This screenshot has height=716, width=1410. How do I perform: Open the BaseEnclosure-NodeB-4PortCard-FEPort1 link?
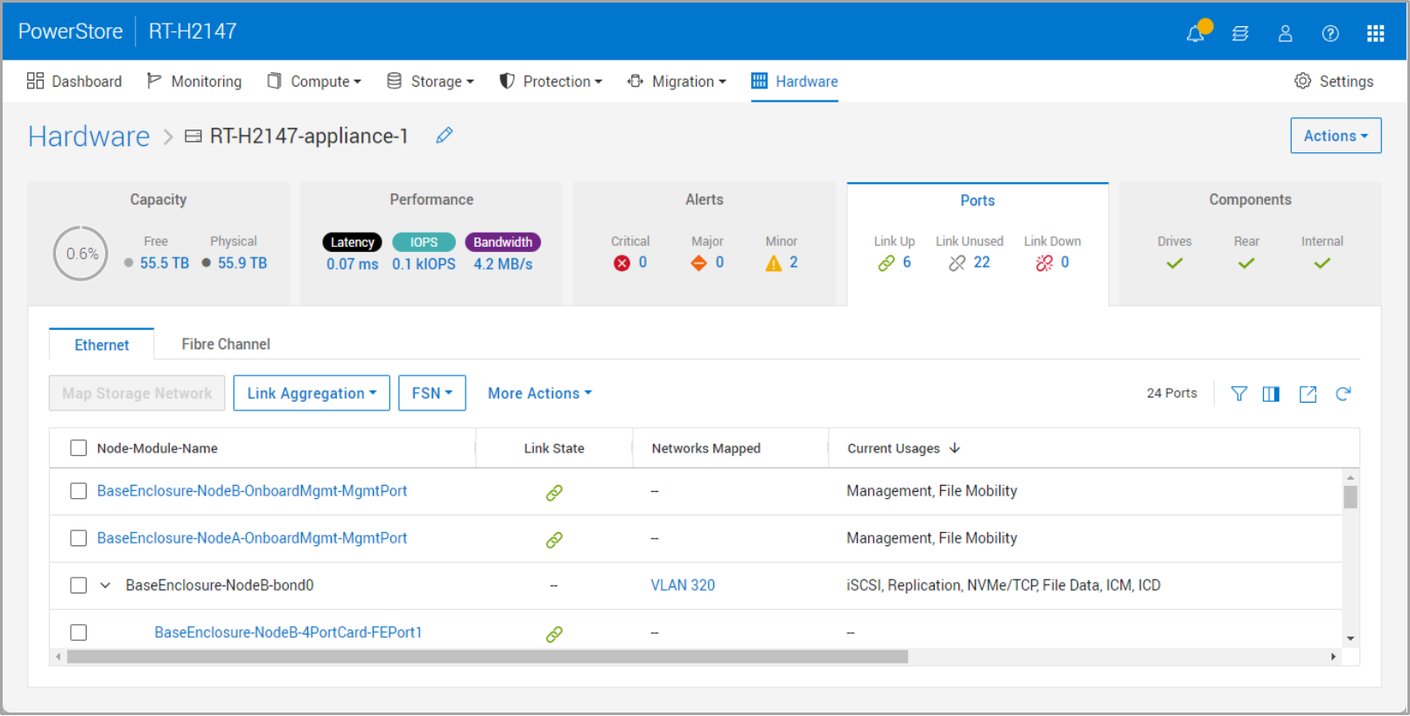(288, 632)
